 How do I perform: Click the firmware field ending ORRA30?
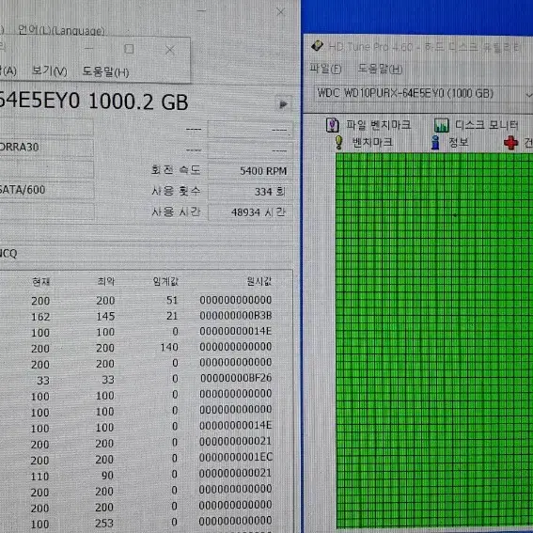click(47, 148)
